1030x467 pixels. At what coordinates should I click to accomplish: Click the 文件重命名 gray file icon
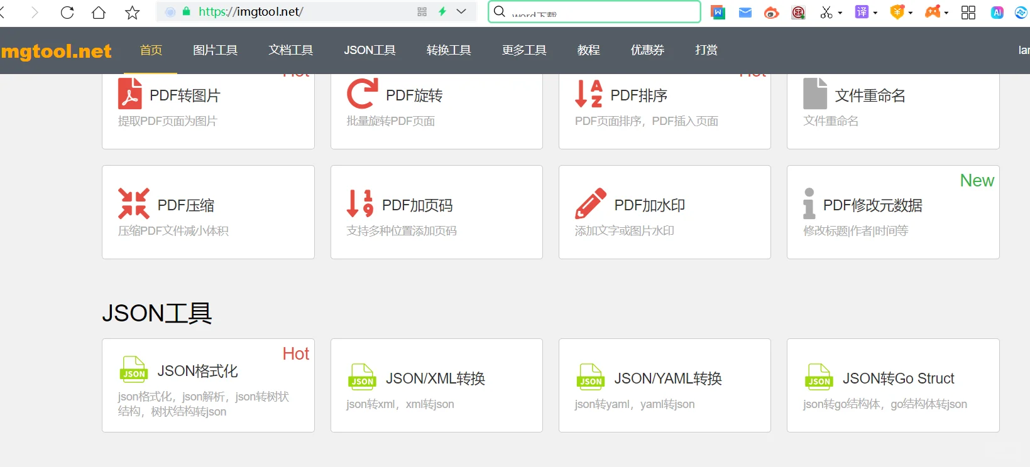(815, 94)
